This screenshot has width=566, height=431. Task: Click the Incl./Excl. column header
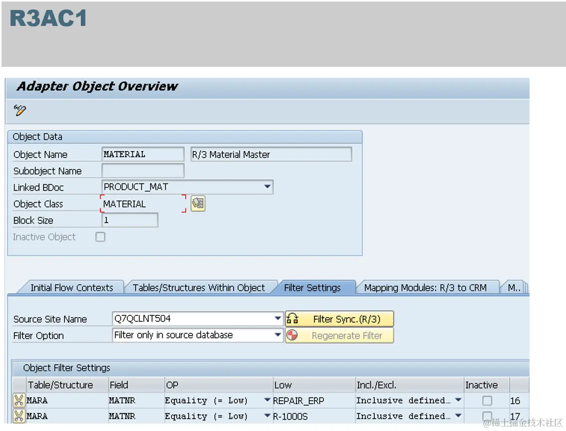pyautogui.click(x=410, y=385)
